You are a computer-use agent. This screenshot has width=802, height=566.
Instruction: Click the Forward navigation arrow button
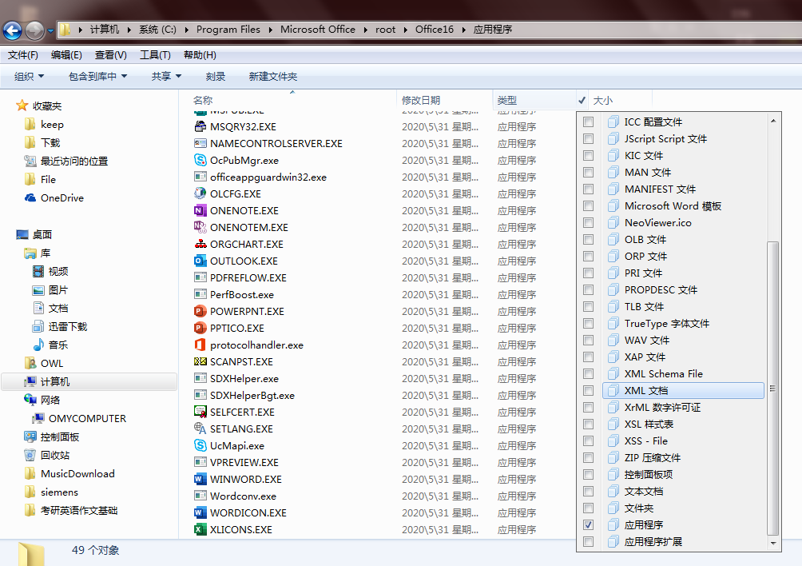tap(35, 30)
